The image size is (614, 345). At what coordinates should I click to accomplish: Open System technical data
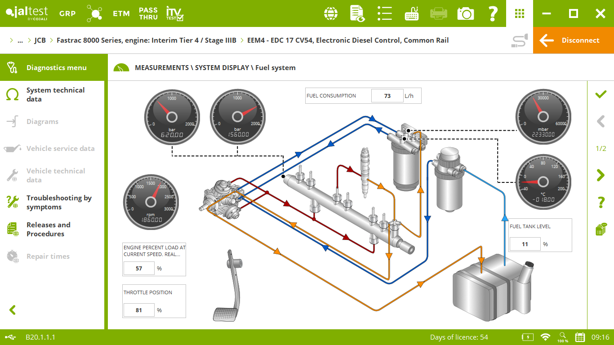point(52,94)
